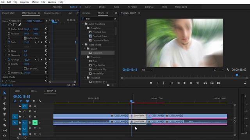Step forward one frame
This screenshot has width=250, height=140.
191,83
